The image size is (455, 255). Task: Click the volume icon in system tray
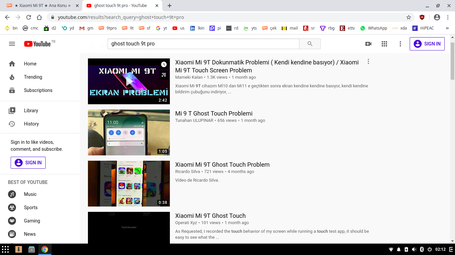[414, 249]
